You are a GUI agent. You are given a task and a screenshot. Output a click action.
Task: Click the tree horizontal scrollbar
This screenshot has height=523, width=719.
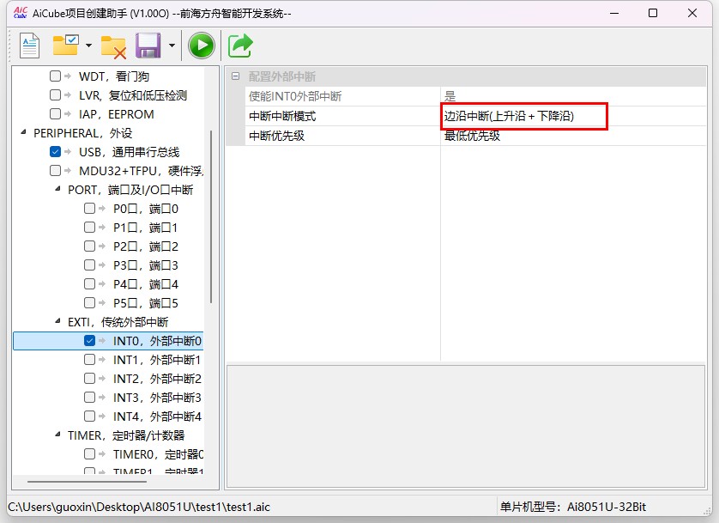click(x=87, y=481)
